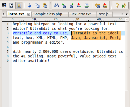The width and height of the screenshot is (130, 107).
Task: Toggle word wrap with the lines icon
Action: 4,5
